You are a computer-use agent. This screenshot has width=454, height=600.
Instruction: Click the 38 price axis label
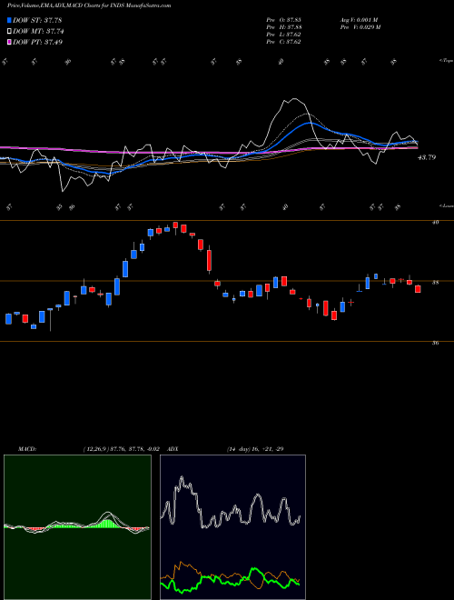[435, 283]
